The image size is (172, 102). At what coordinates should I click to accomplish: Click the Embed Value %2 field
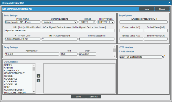(156, 31)
